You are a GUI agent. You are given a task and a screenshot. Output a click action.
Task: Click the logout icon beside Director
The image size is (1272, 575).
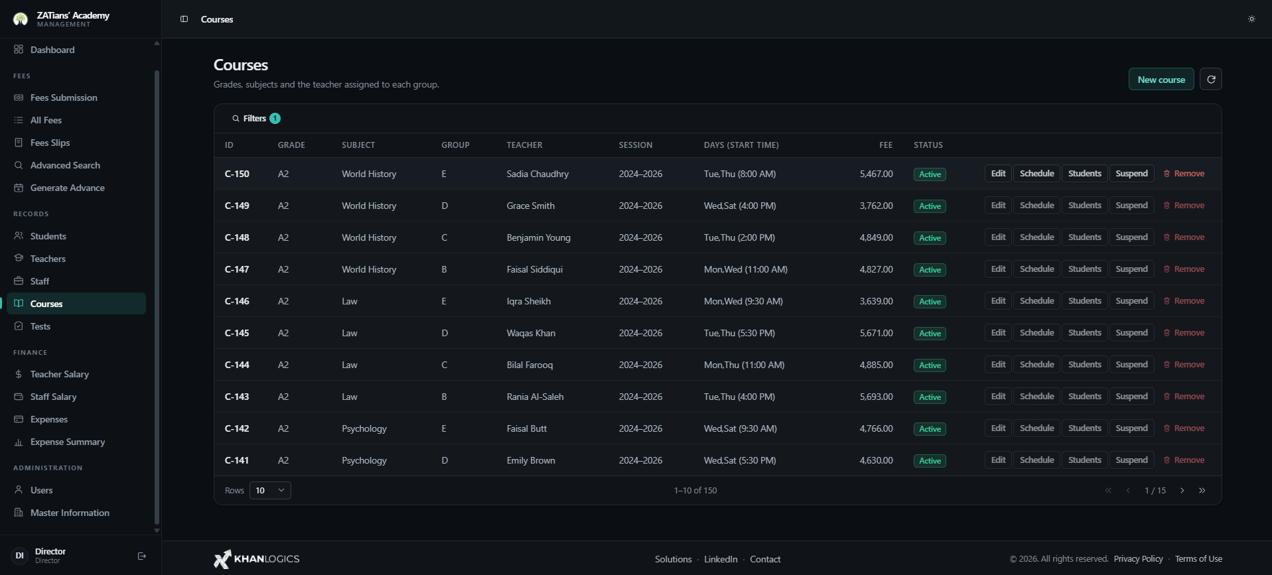(141, 556)
